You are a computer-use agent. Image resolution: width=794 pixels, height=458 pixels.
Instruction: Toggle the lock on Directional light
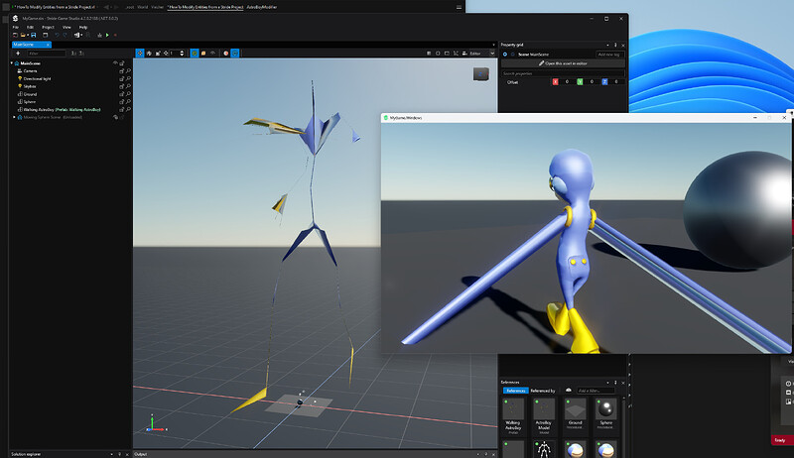(x=121, y=79)
